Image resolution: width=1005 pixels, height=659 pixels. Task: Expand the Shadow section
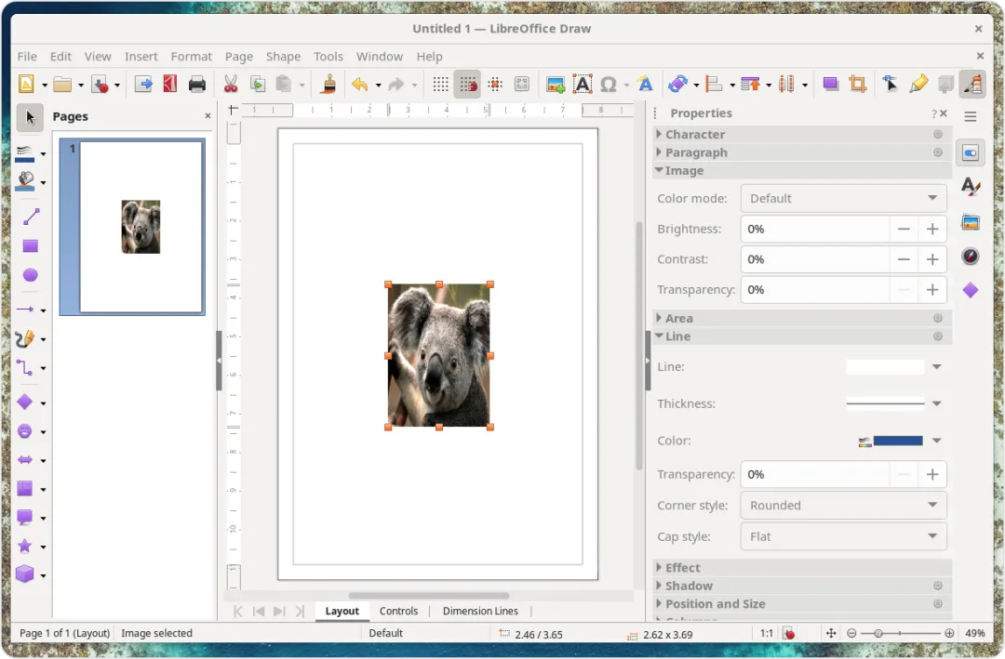(x=689, y=586)
